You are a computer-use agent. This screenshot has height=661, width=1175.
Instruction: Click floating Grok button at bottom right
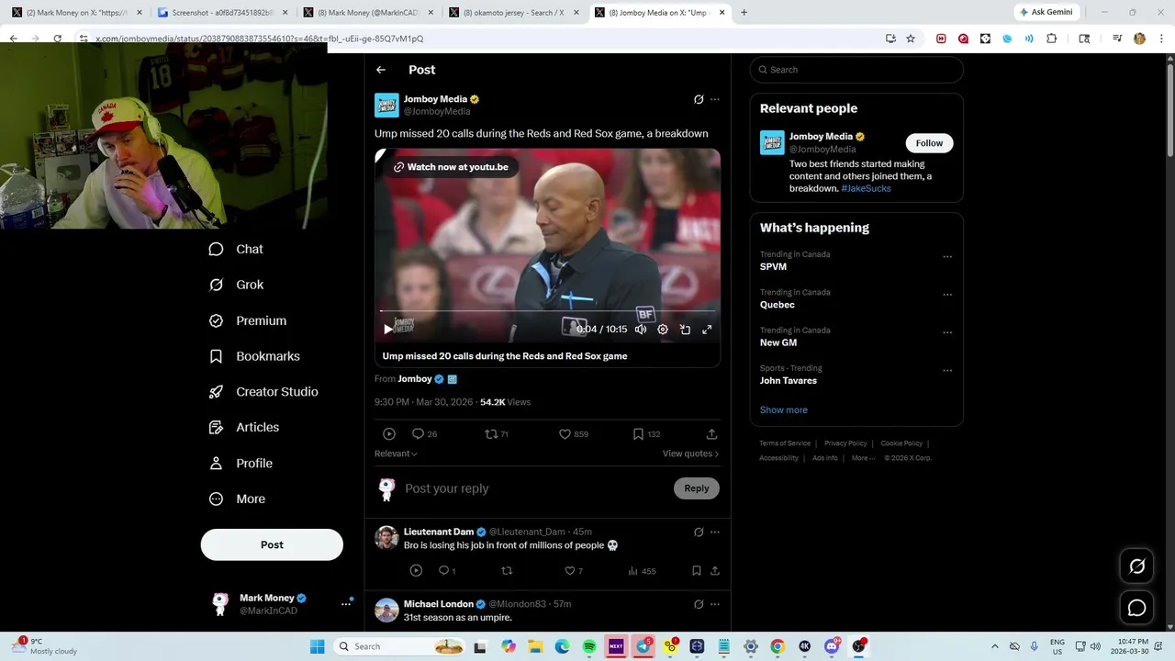[1136, 566]
